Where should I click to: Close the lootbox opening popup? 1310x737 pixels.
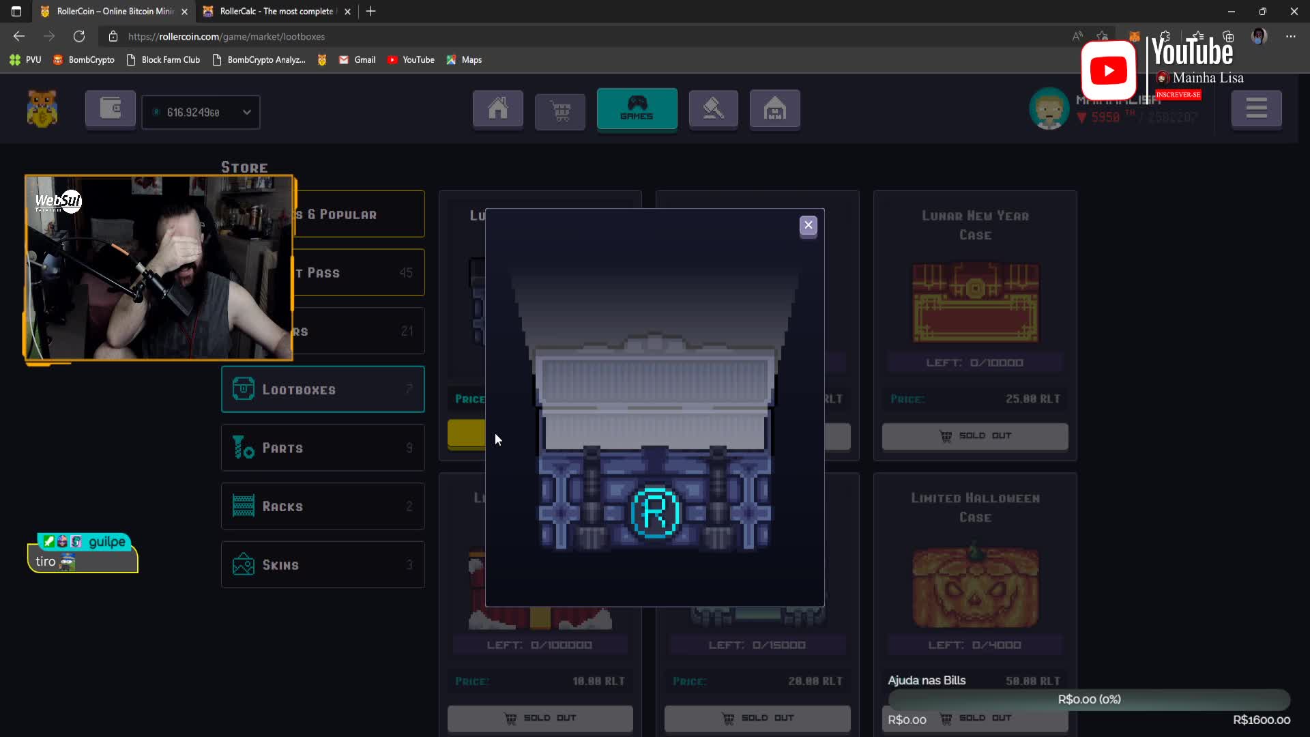point(808,225)
